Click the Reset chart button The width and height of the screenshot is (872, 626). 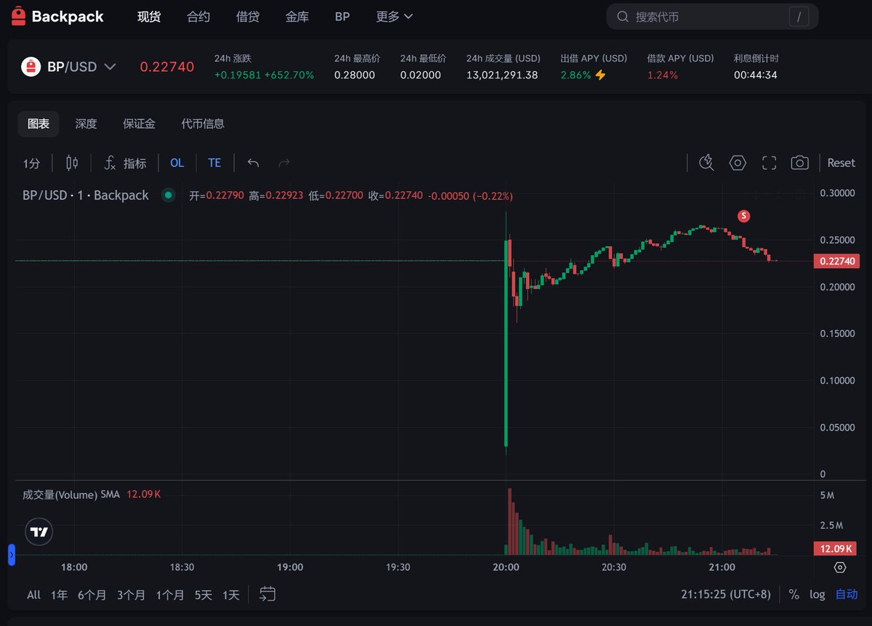[x=840, y=163]
